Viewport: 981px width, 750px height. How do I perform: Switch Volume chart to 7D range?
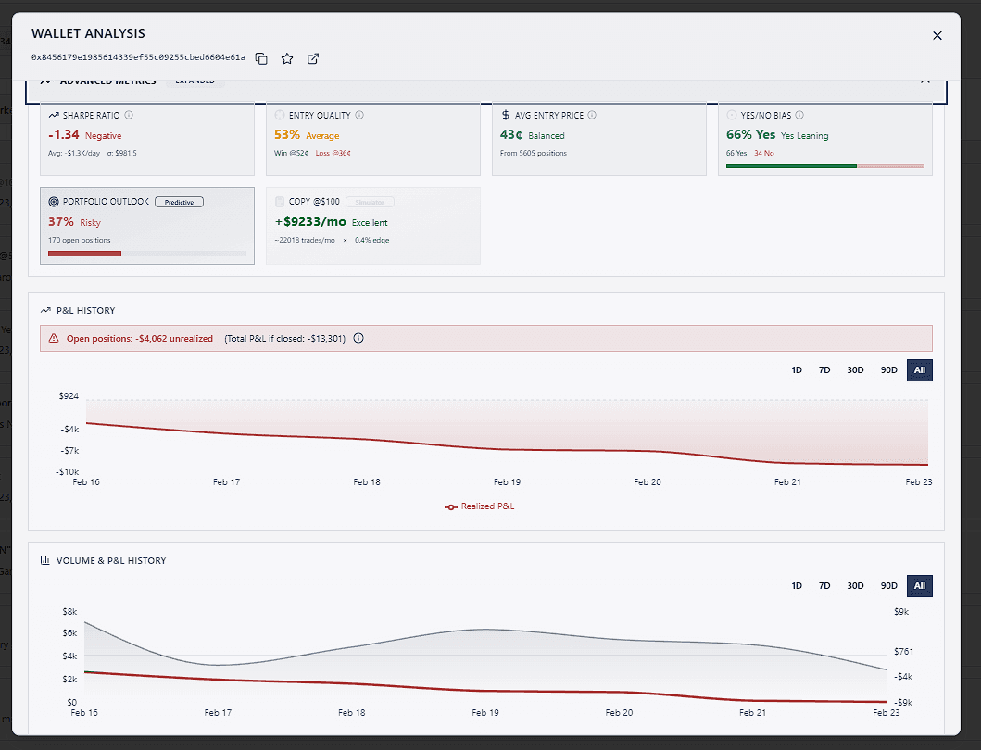pyautogui.click(x=824, y=585)
